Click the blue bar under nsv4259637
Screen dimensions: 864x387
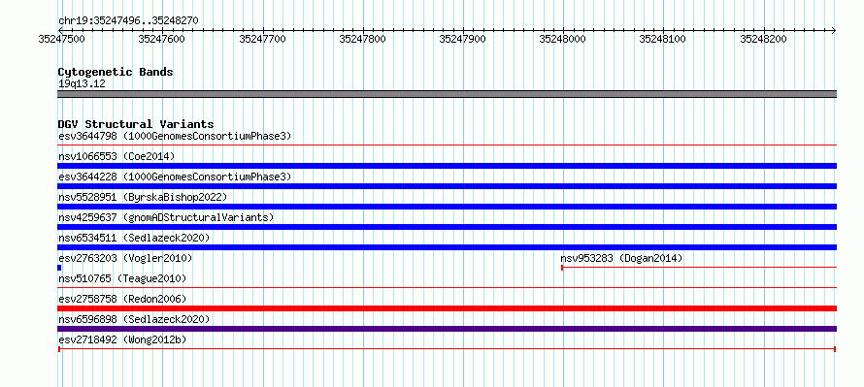[447, 227]
